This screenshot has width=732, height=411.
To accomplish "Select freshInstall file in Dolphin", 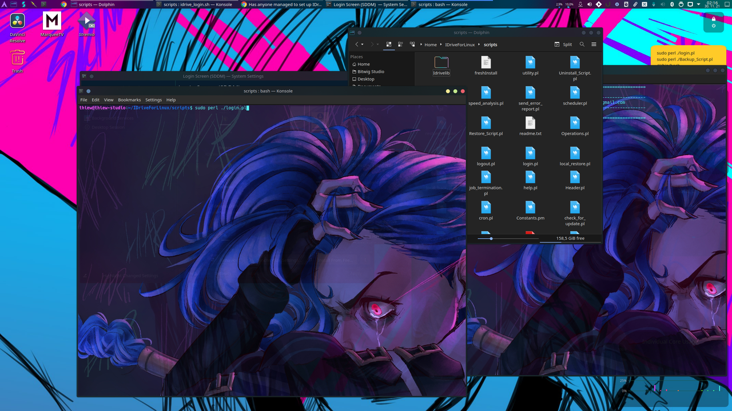I will point(486,66).
